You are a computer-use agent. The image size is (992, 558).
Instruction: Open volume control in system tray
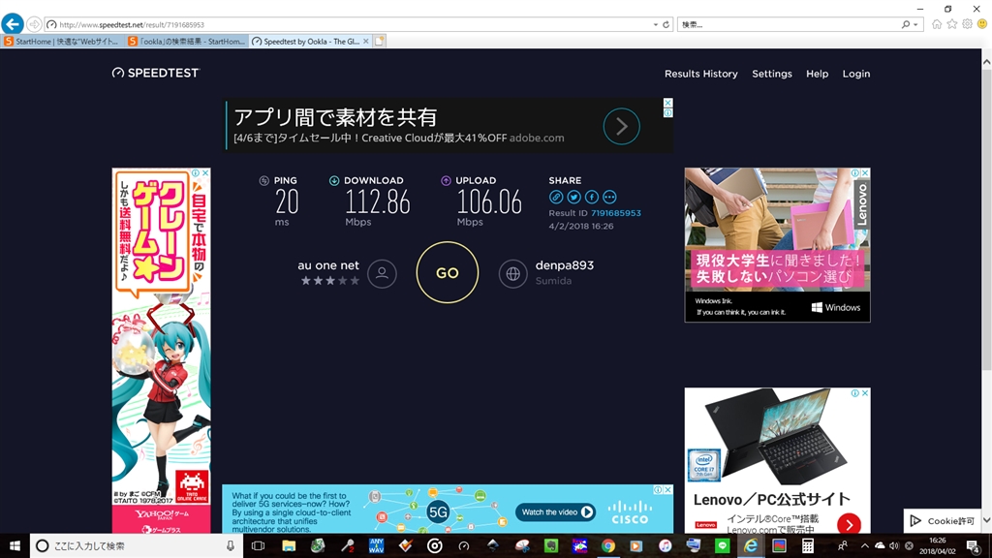tap(894, 545)
